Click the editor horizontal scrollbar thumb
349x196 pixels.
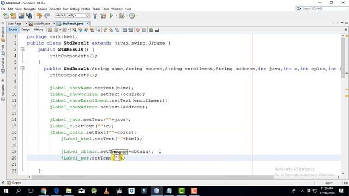[153, 177]
